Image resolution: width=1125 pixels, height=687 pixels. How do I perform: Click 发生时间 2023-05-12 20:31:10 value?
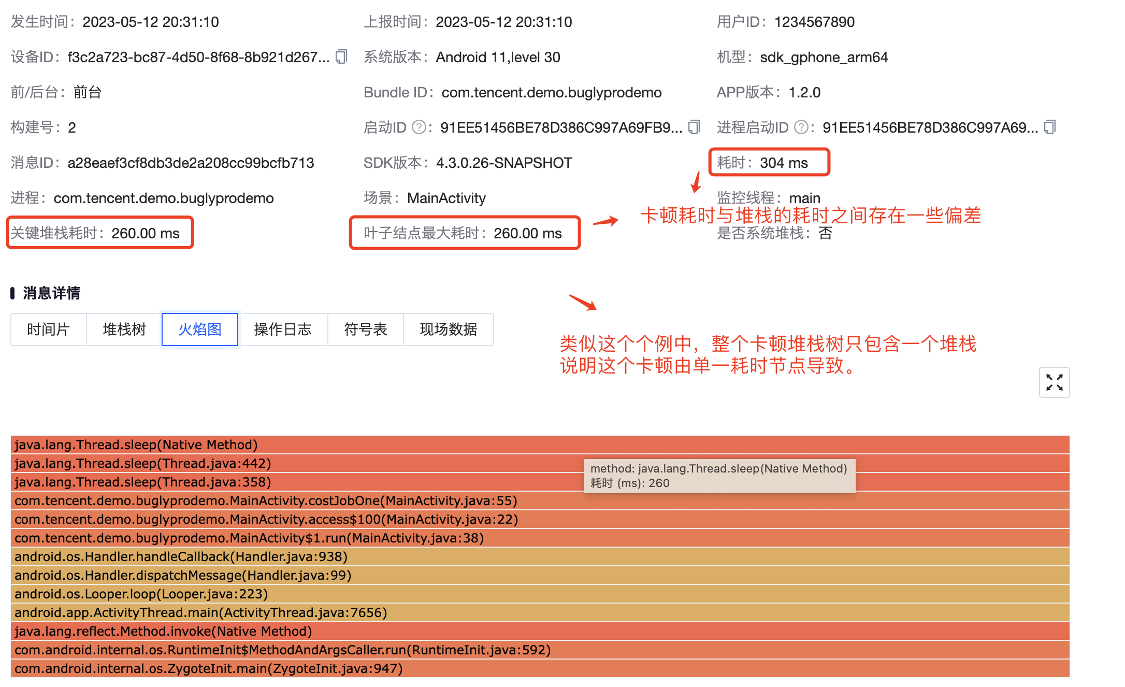[x=151, y=22]
